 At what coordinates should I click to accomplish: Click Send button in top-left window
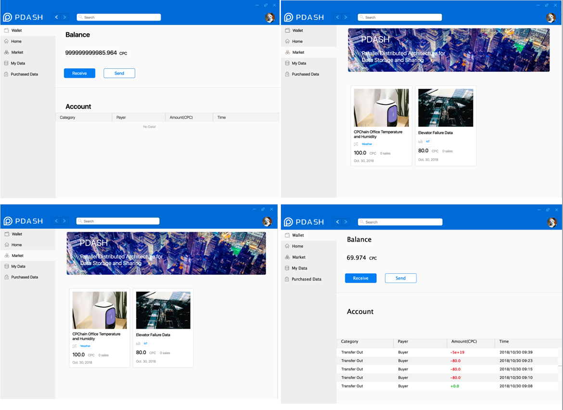pos(119,73)
